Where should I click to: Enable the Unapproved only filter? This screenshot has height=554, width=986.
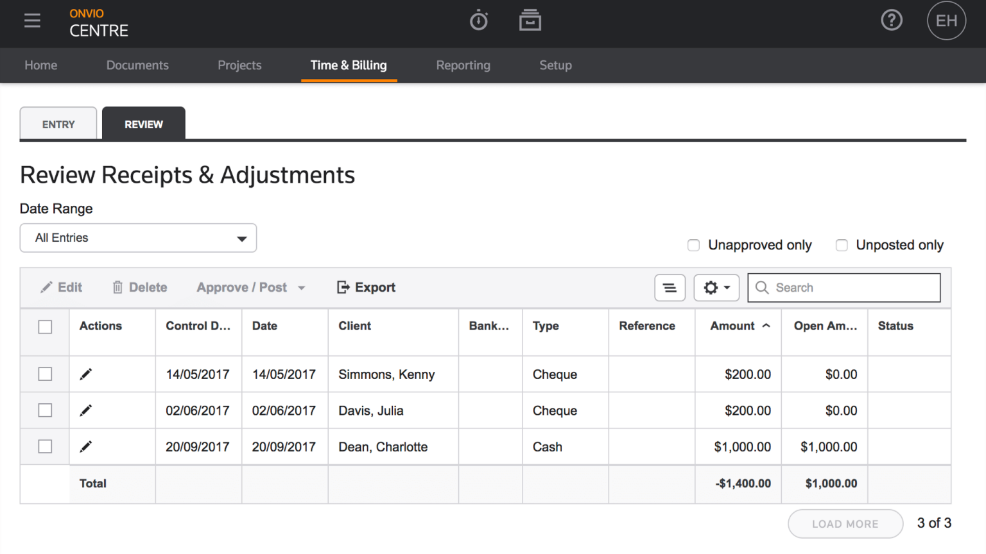[693, 245]
